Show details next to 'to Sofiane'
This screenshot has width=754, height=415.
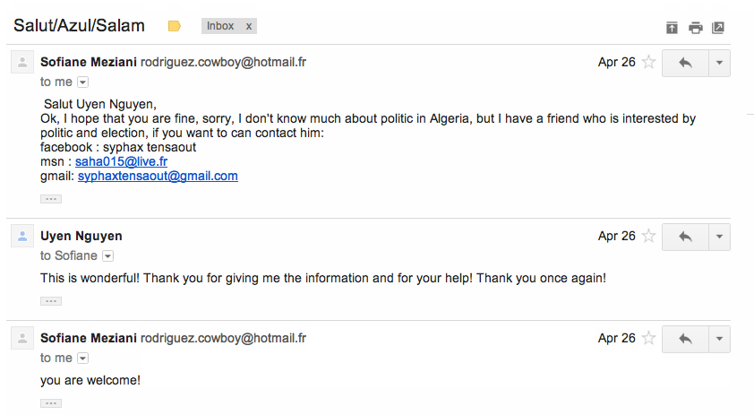(x=107, y=256)
